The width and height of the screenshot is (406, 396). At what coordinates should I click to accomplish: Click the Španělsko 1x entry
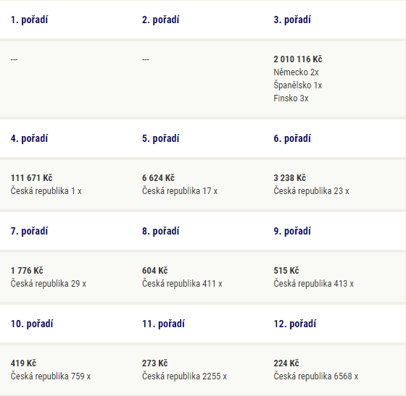point(297,85)
